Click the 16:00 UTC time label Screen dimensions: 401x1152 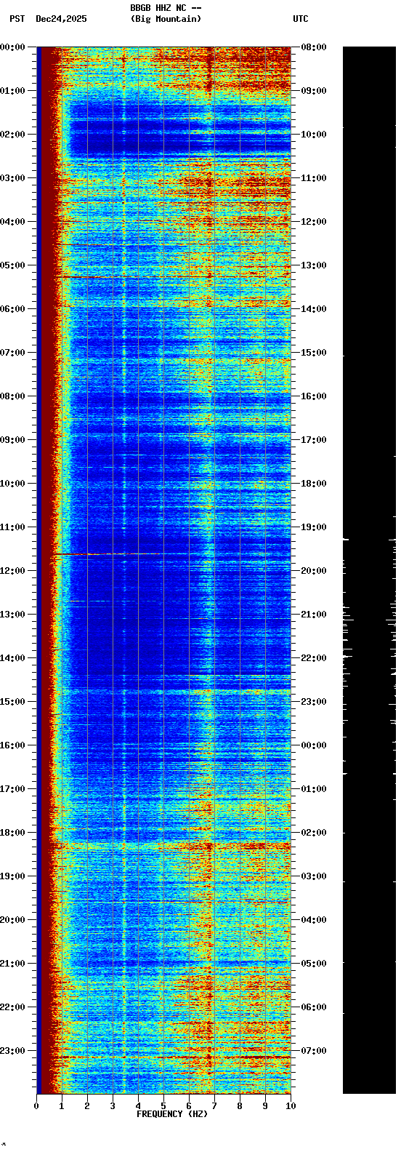coord(314,396)
